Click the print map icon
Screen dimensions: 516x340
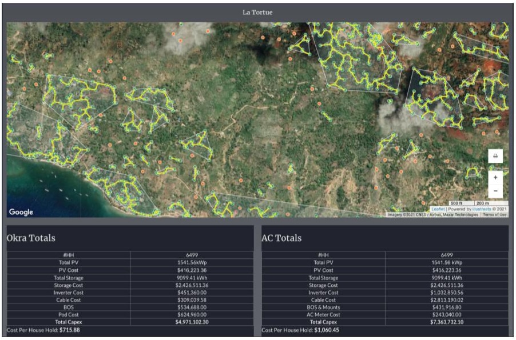click(495, 156)
